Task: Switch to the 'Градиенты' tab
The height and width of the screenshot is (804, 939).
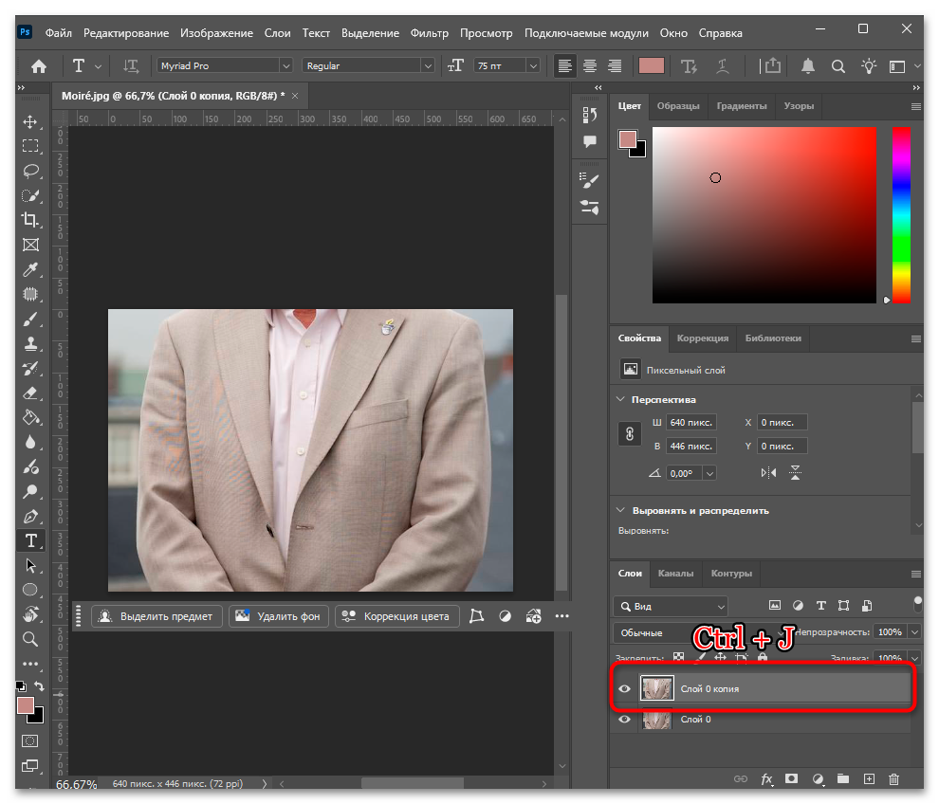Action: pos(742,106)
